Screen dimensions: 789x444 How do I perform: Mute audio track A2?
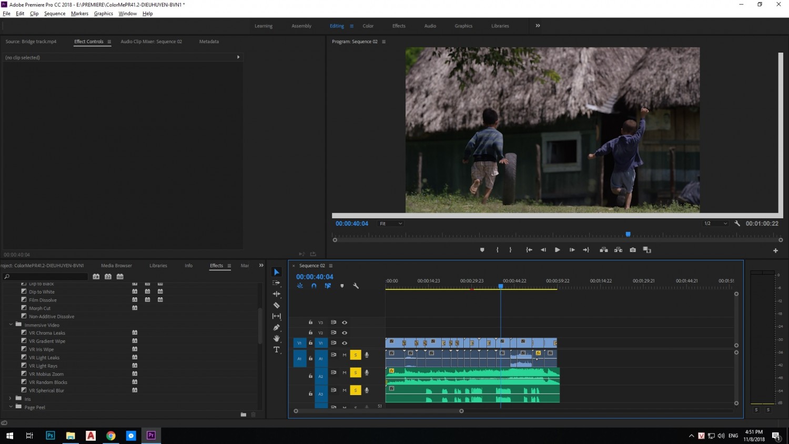(345, 372)
